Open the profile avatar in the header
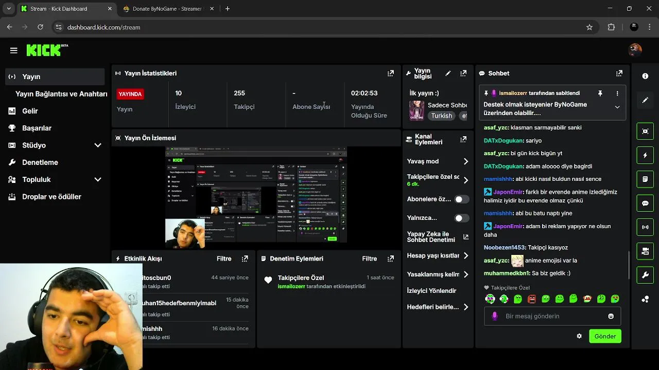Image resolution: width=659 pixels, height=370 pixels. [x=635, y=50]
